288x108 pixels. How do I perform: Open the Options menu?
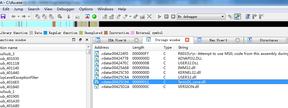click(x=86, y=9)
